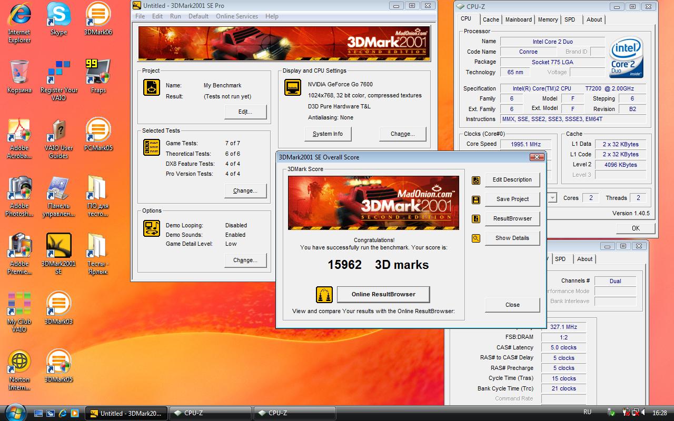Screen dimensions: 674x421
Task: Click the document search icon beside ResultBrowser
Action: pyautogui.click(x=476, y=219)
